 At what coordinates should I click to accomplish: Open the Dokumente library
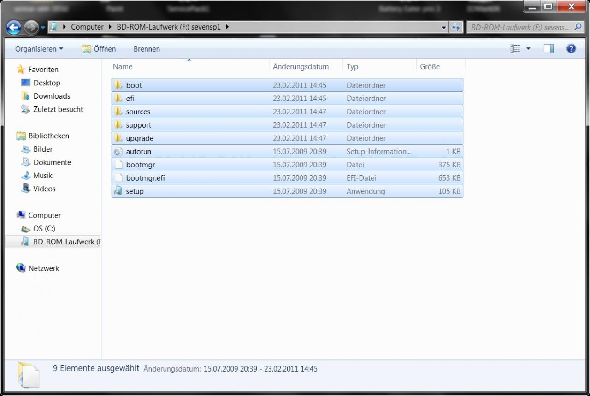pos(52,162)
